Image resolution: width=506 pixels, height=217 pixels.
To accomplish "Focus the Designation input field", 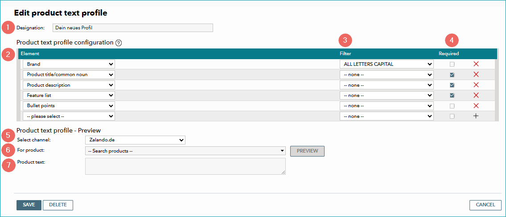I will (133, 28).
